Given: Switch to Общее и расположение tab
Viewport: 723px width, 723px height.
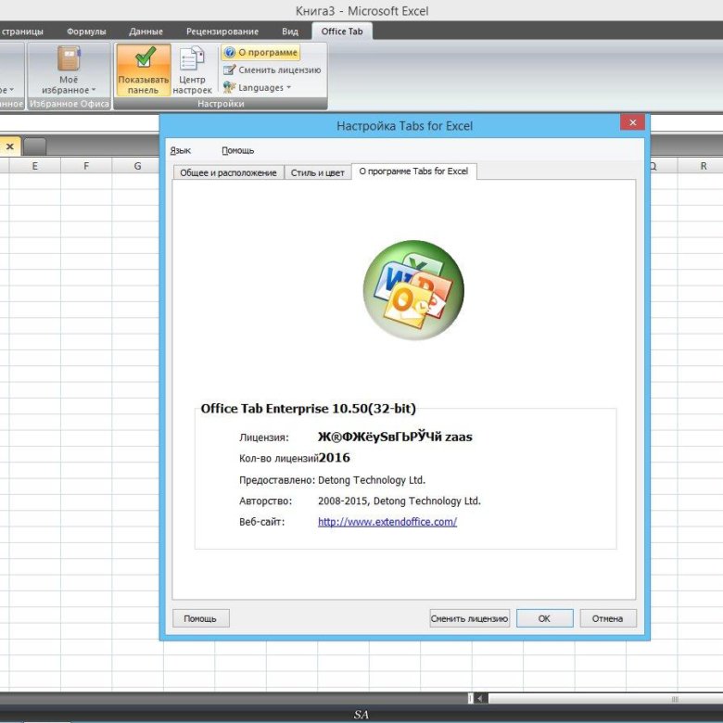Looking at the screenshot, I should [x=228, y=172].
